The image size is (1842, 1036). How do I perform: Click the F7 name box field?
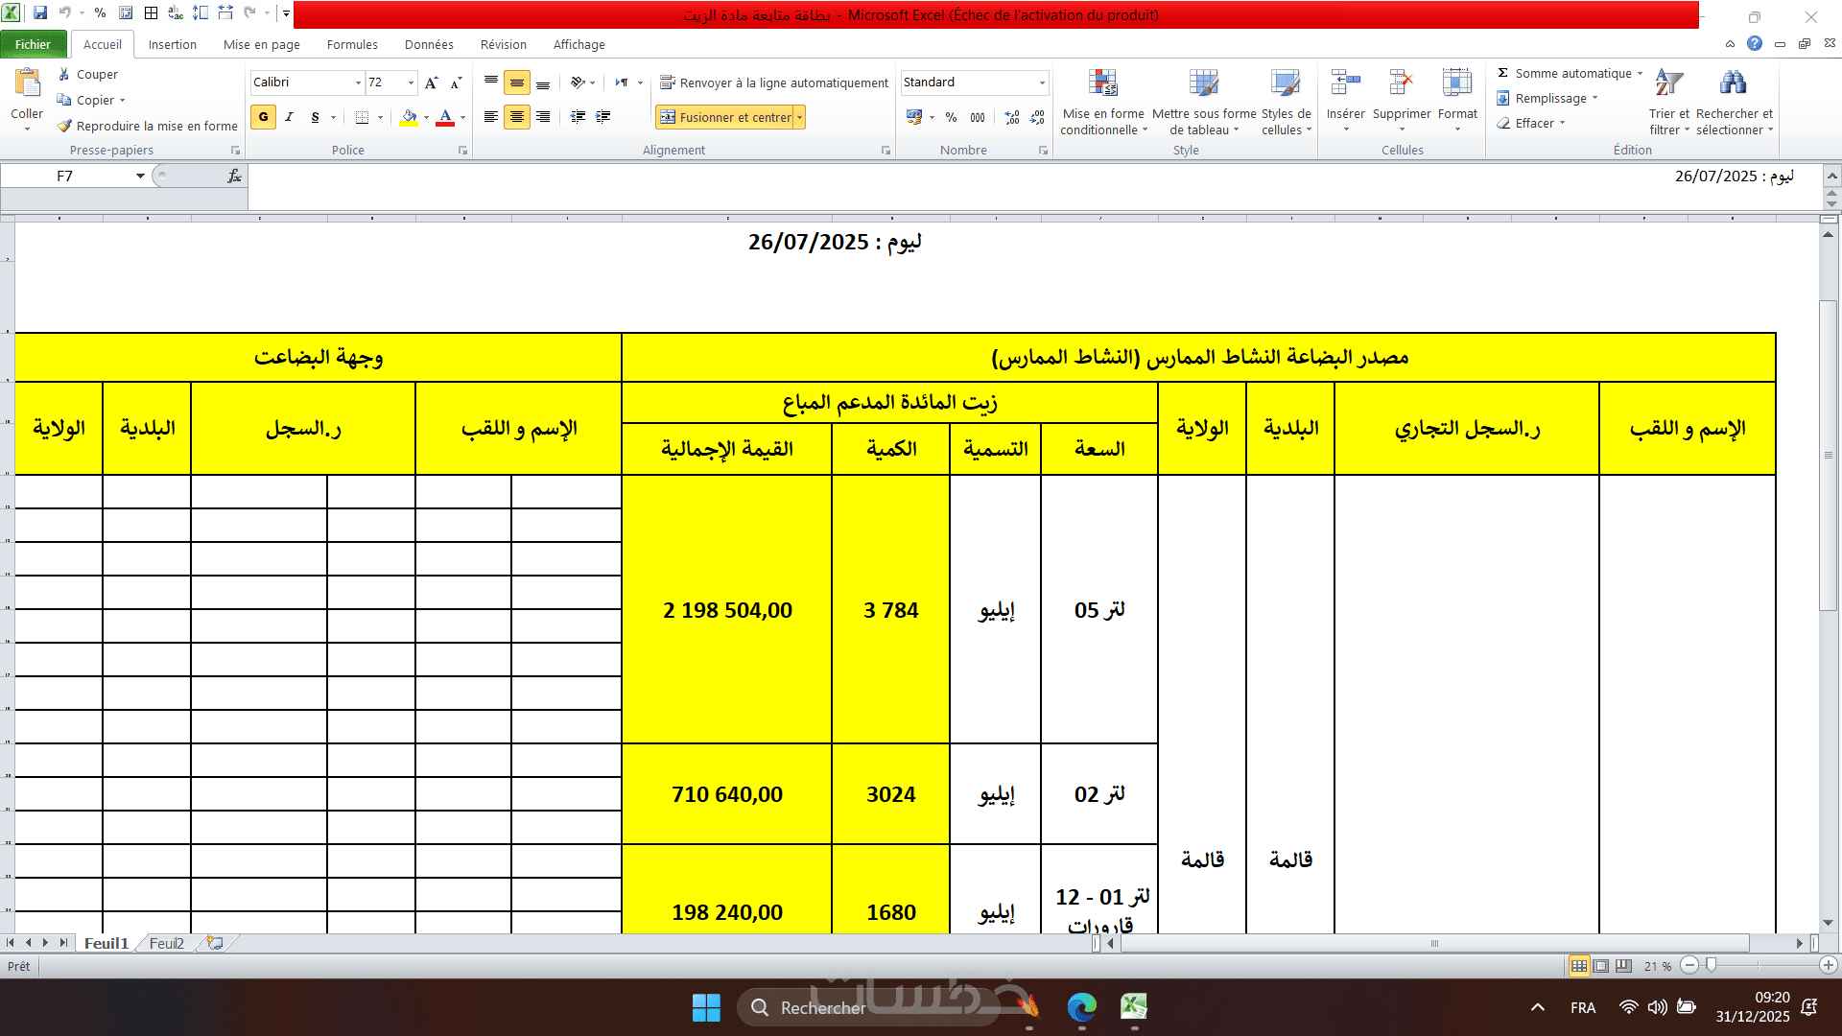pyautogui.click(x=65, y=176)
